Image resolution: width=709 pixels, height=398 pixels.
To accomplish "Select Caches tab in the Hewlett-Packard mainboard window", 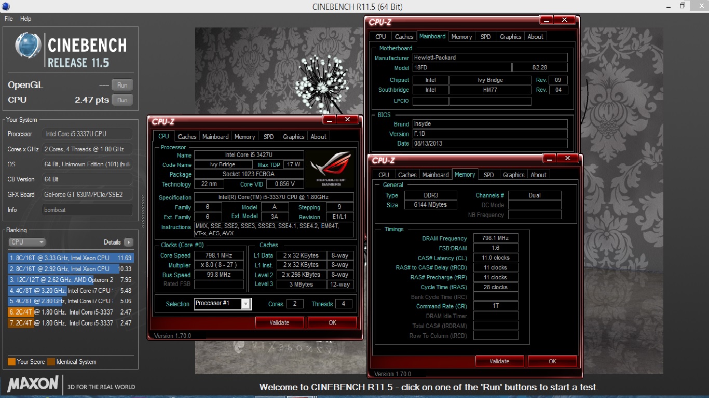I will (x=404, y=37).
